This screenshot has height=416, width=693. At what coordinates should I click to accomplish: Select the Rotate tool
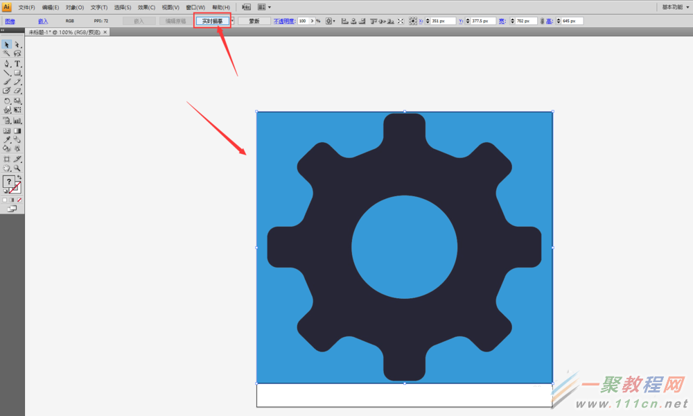(x=7, y=101)
